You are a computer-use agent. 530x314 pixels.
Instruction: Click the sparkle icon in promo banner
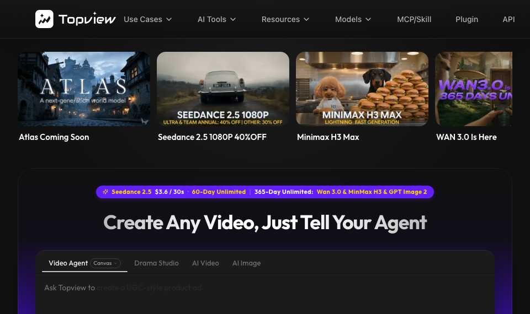(105, 192)
